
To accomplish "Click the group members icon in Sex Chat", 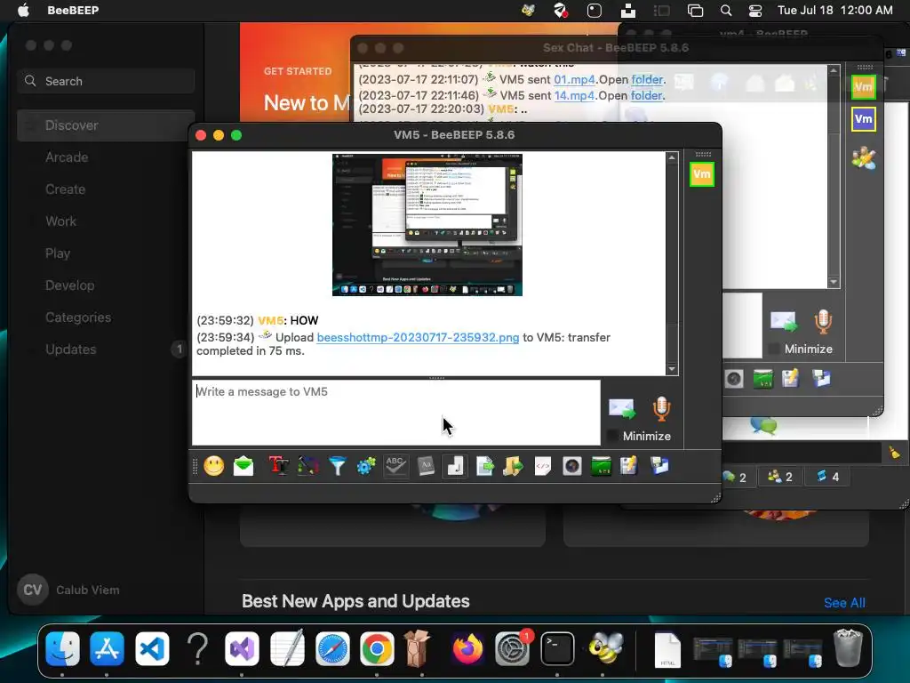I will point(864,158).
